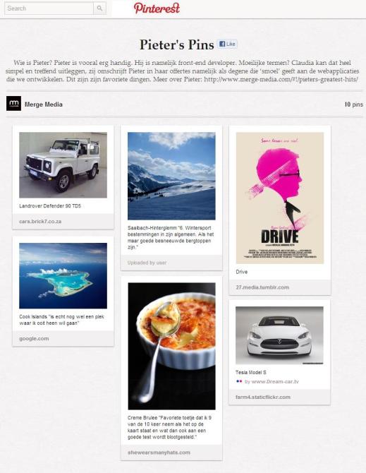Open the Landrover Defender pin image
Viewport: 366px width, 473px height.
63,165
